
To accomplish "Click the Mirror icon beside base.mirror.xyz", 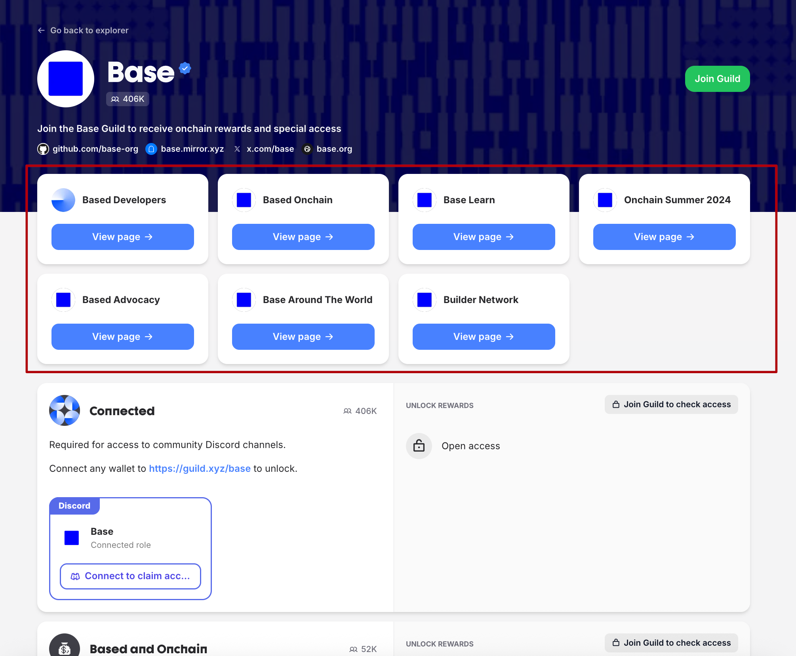I will point(151,149).
